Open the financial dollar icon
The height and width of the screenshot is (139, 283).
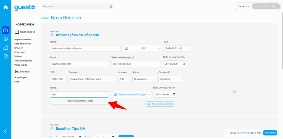6,39
